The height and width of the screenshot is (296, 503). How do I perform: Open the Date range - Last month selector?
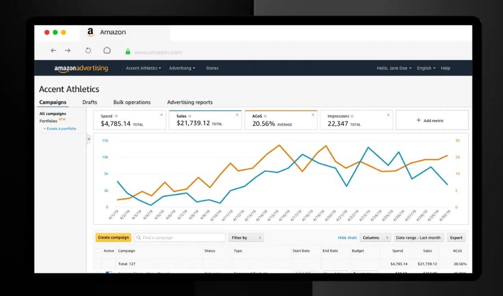(x=419, y=238)
